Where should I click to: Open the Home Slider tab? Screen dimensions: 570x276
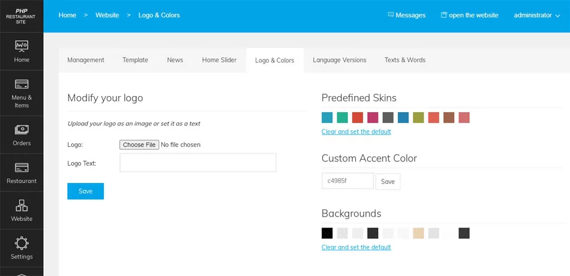219,60
